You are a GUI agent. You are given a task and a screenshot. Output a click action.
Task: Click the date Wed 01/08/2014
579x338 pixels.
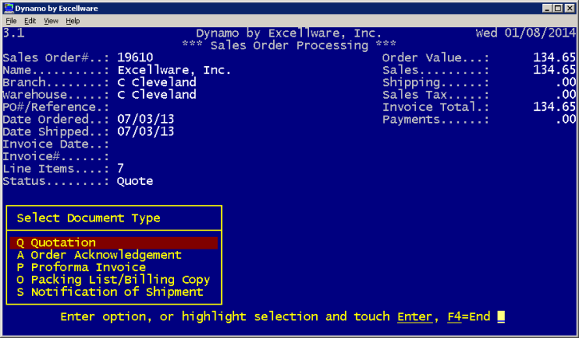525,33
